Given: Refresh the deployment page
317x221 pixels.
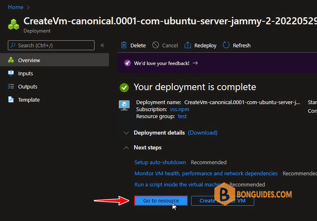Looking at the screenshot, I should click(237, 45).
